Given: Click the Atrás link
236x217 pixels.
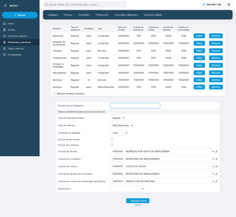Looking at the screenshot, I should (138, 205).
